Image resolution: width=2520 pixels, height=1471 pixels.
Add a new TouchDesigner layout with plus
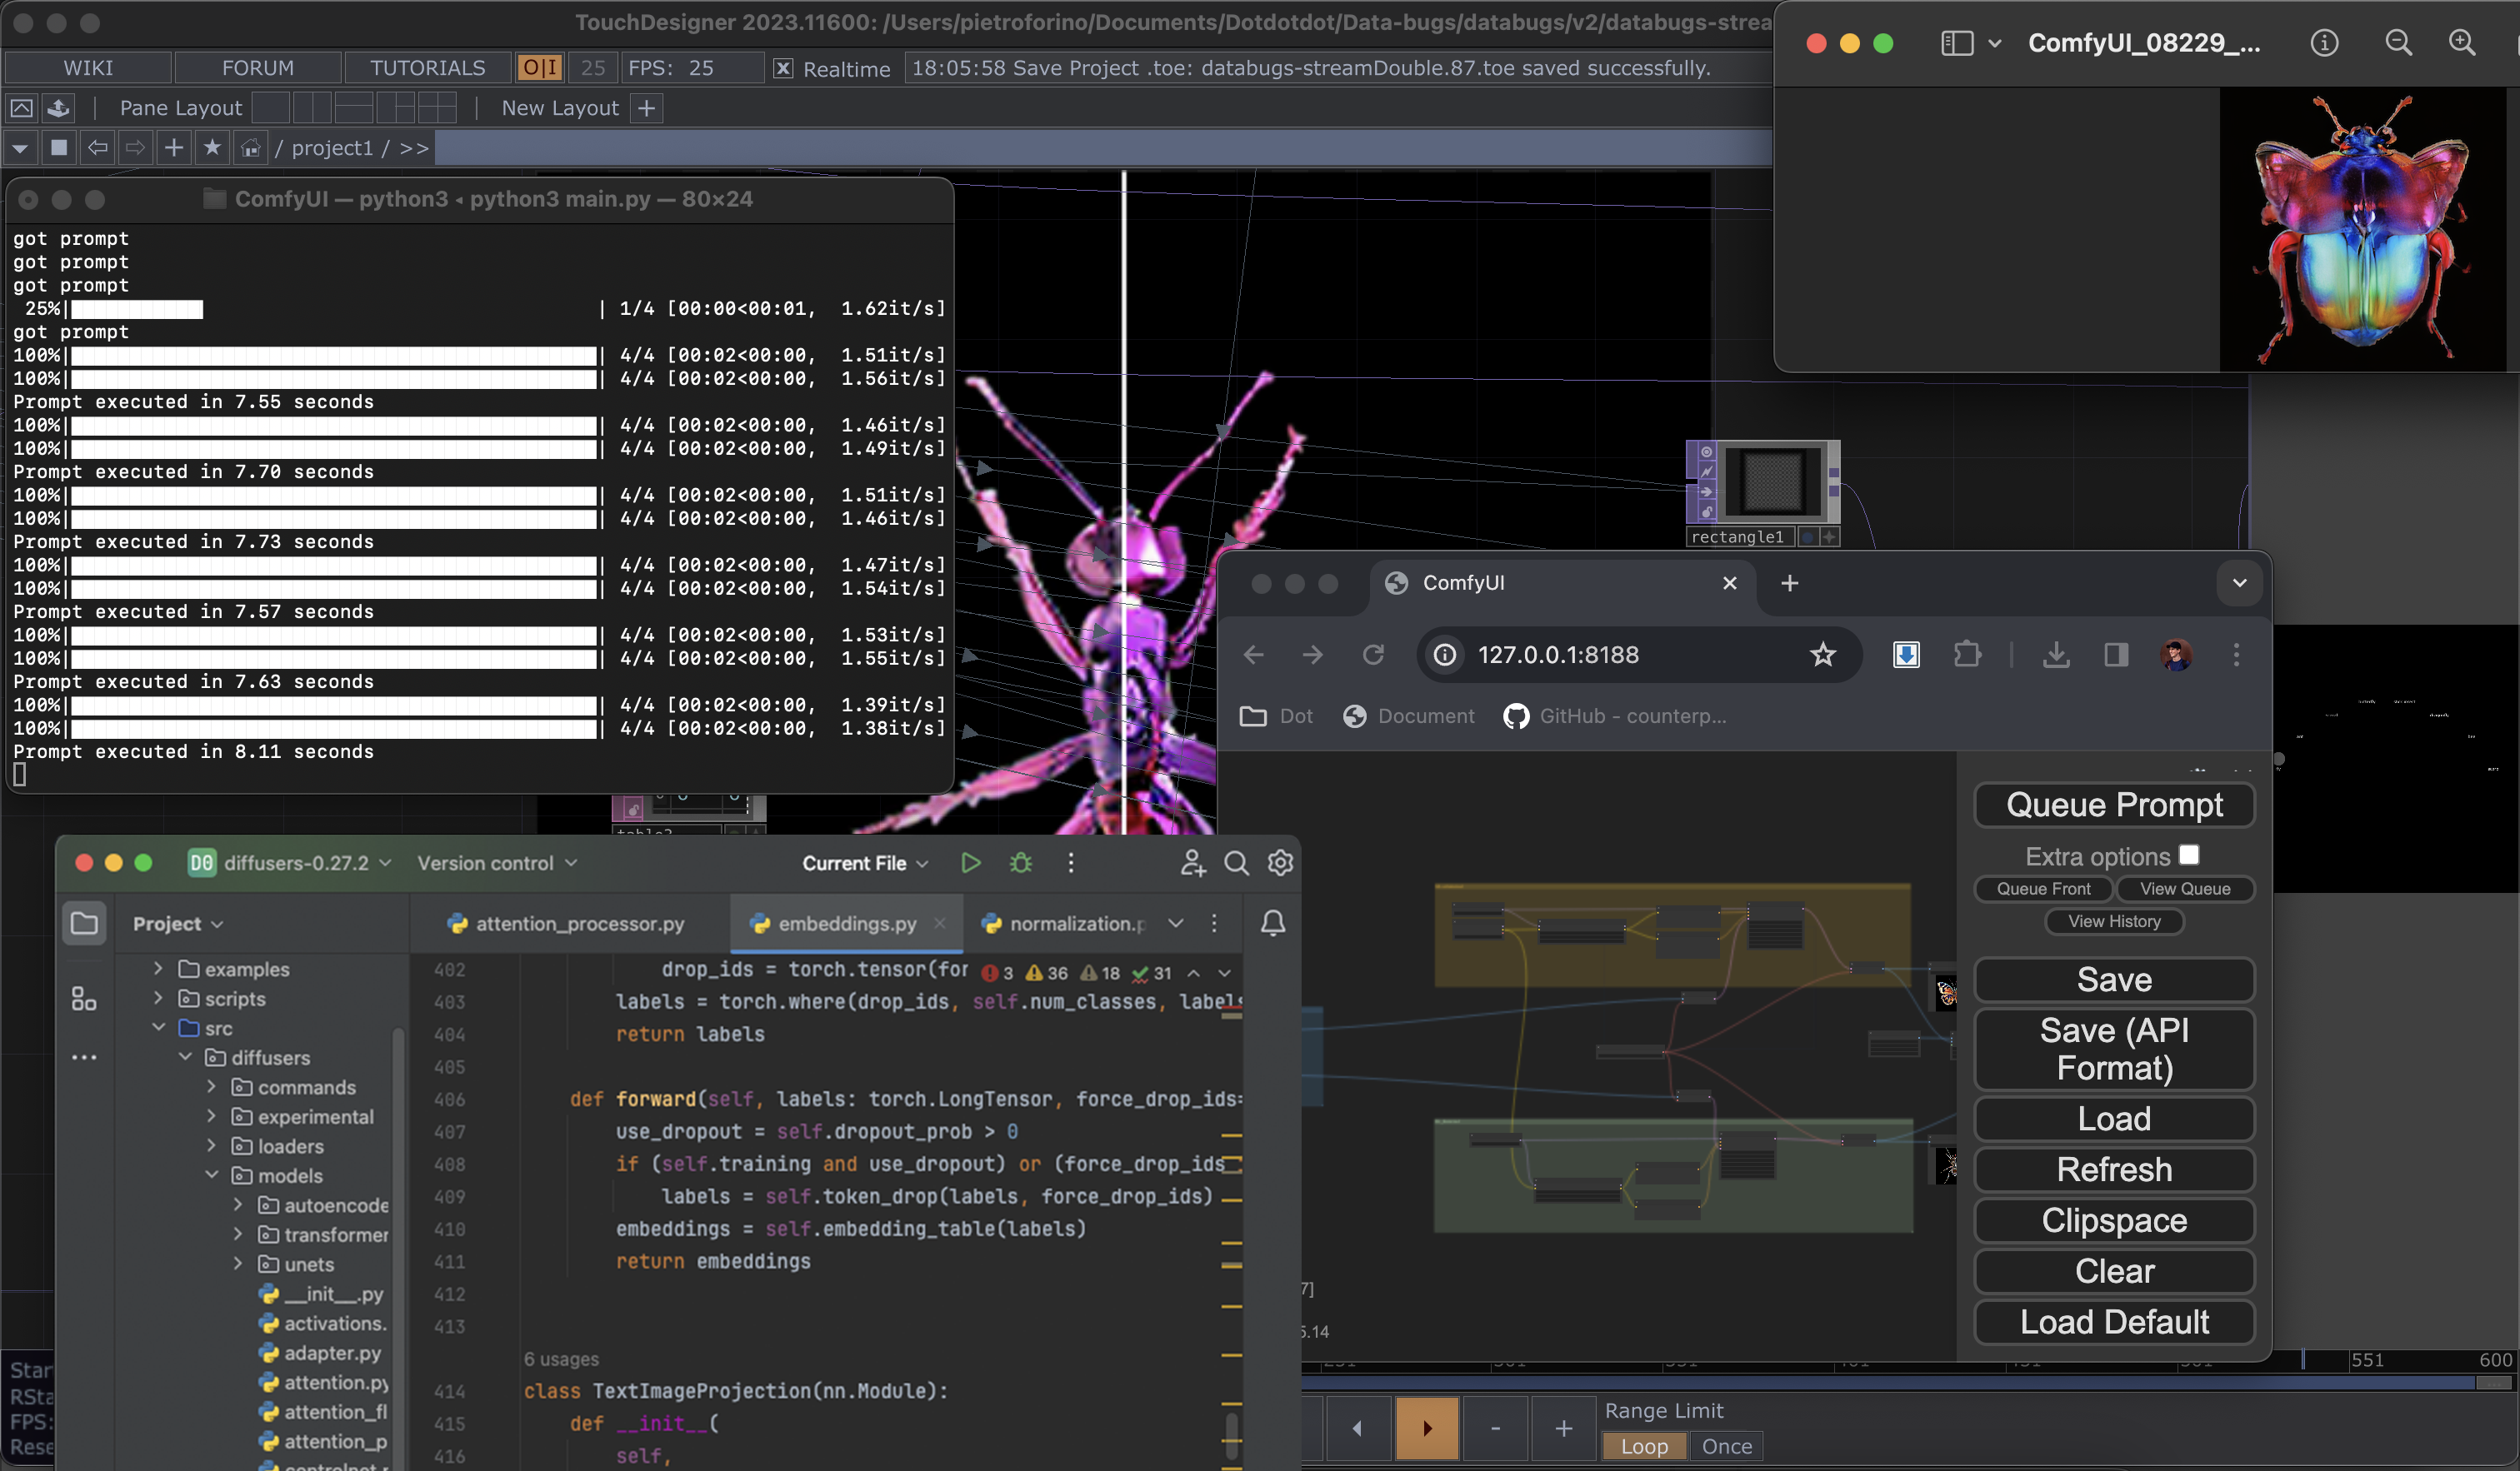click(x=646, y=108)
